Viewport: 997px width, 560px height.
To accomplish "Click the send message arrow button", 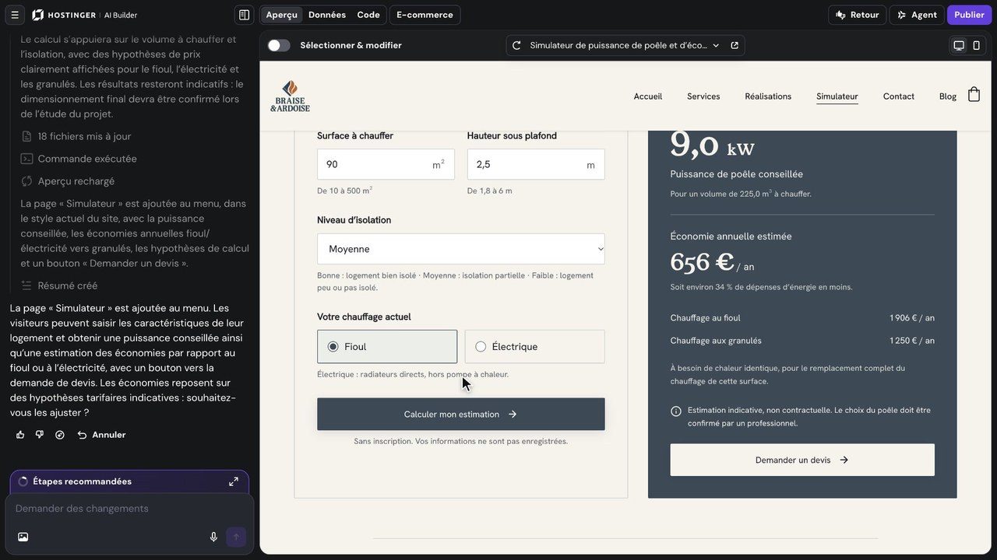I will coord(236,537).
